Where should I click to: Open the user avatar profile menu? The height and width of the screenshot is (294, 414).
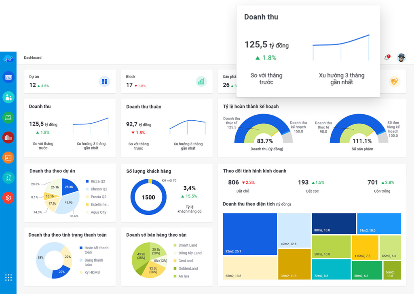coord(401,58)
